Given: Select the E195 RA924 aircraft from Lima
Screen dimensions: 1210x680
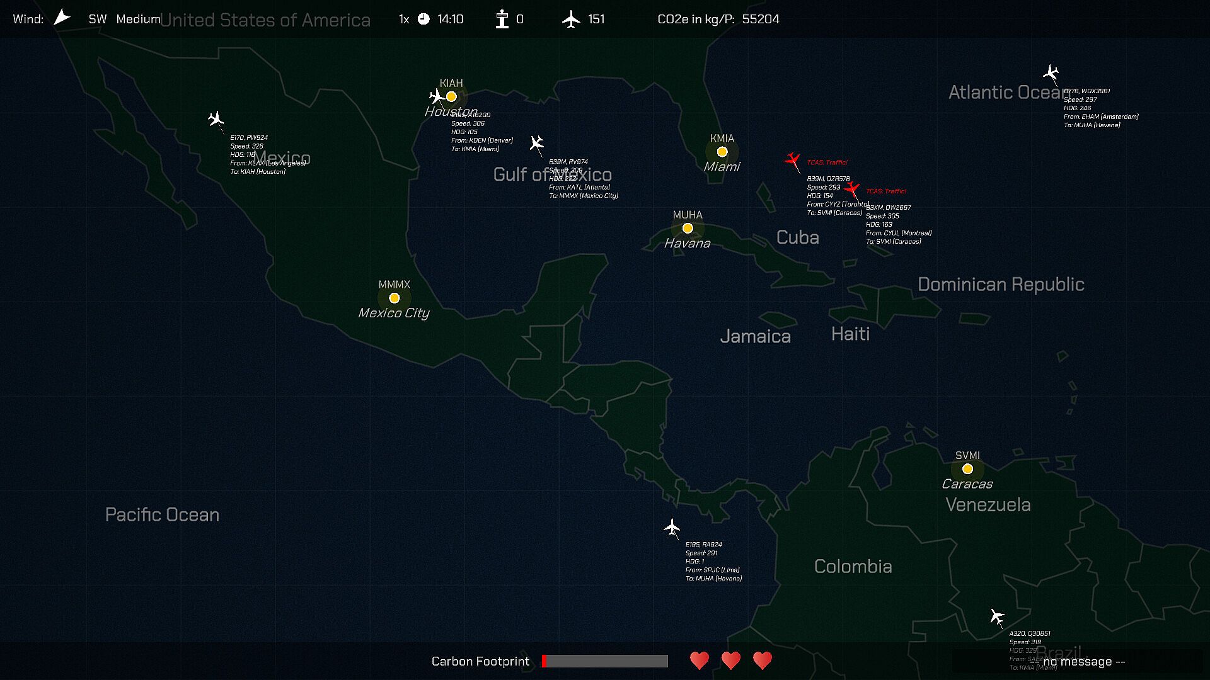Looking at the screenshot, I should coord(672,527).
